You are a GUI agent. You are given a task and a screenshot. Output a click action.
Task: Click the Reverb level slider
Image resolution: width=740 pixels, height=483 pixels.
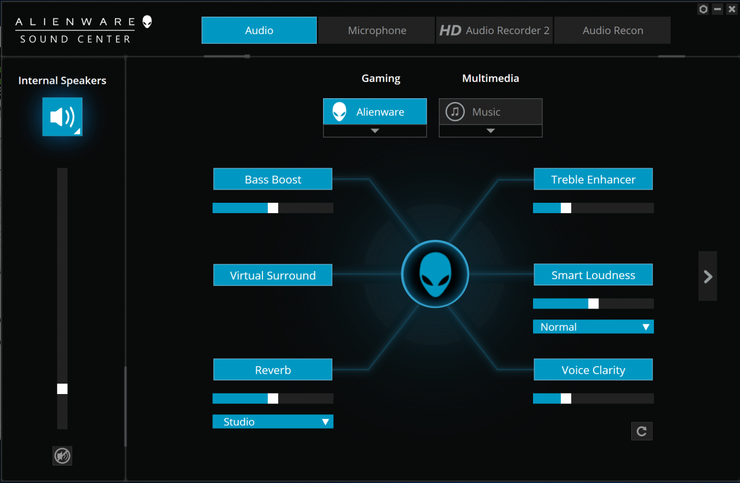(273, 399)
